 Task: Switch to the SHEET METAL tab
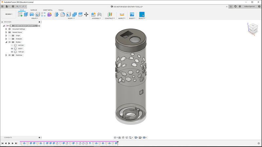click(x=48, y=10)
